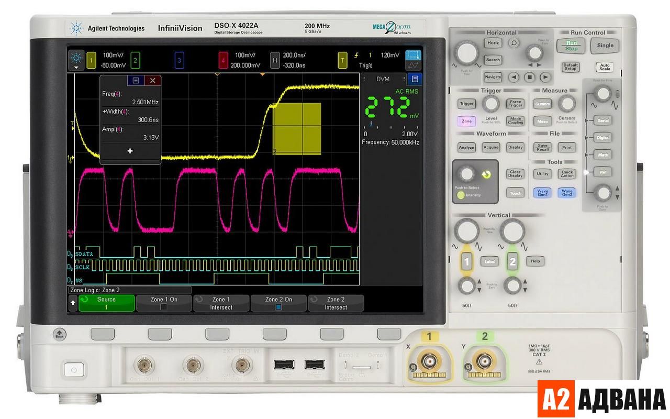Select the channel 1 indicator on the display
The height and width of the screenshot is (419, 670).
tap(91, 61)
